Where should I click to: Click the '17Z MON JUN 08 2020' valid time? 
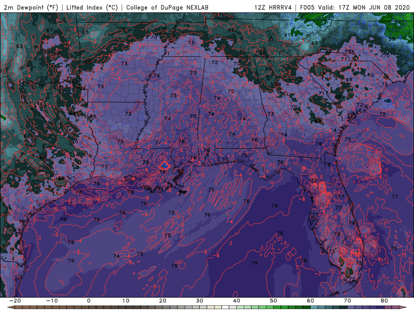point(374,8)
